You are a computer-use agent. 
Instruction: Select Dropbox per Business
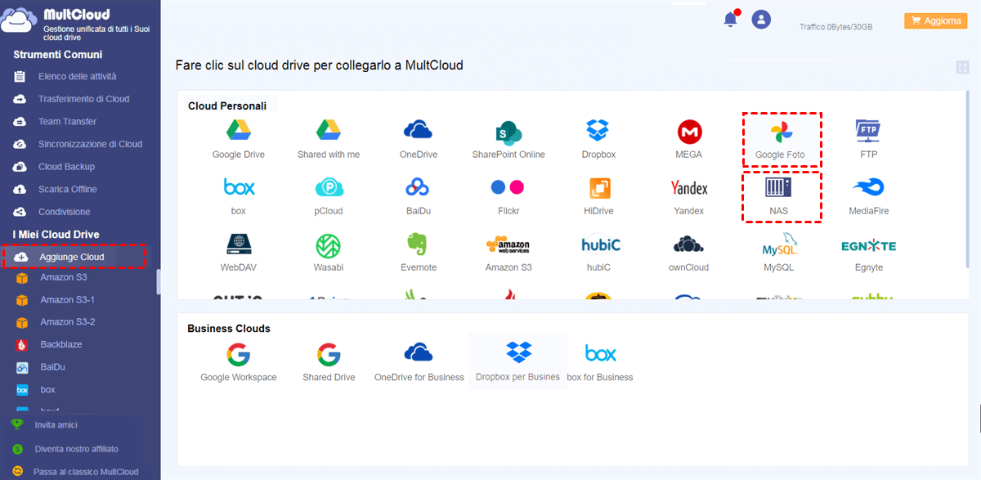[x=518, y=353]
